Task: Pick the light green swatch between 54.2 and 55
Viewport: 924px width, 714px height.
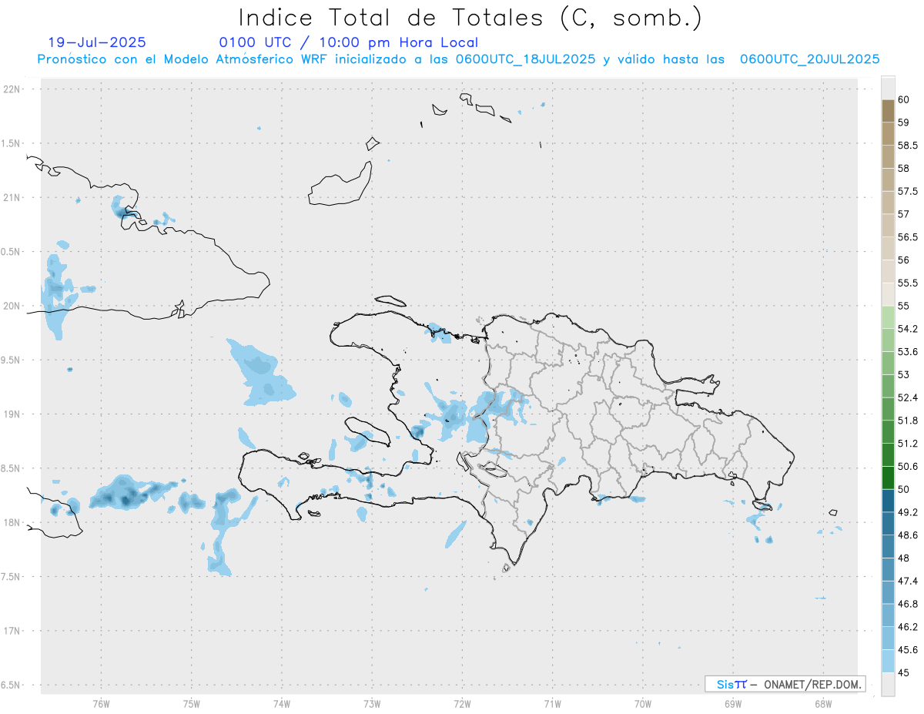Action: (888, 317)
